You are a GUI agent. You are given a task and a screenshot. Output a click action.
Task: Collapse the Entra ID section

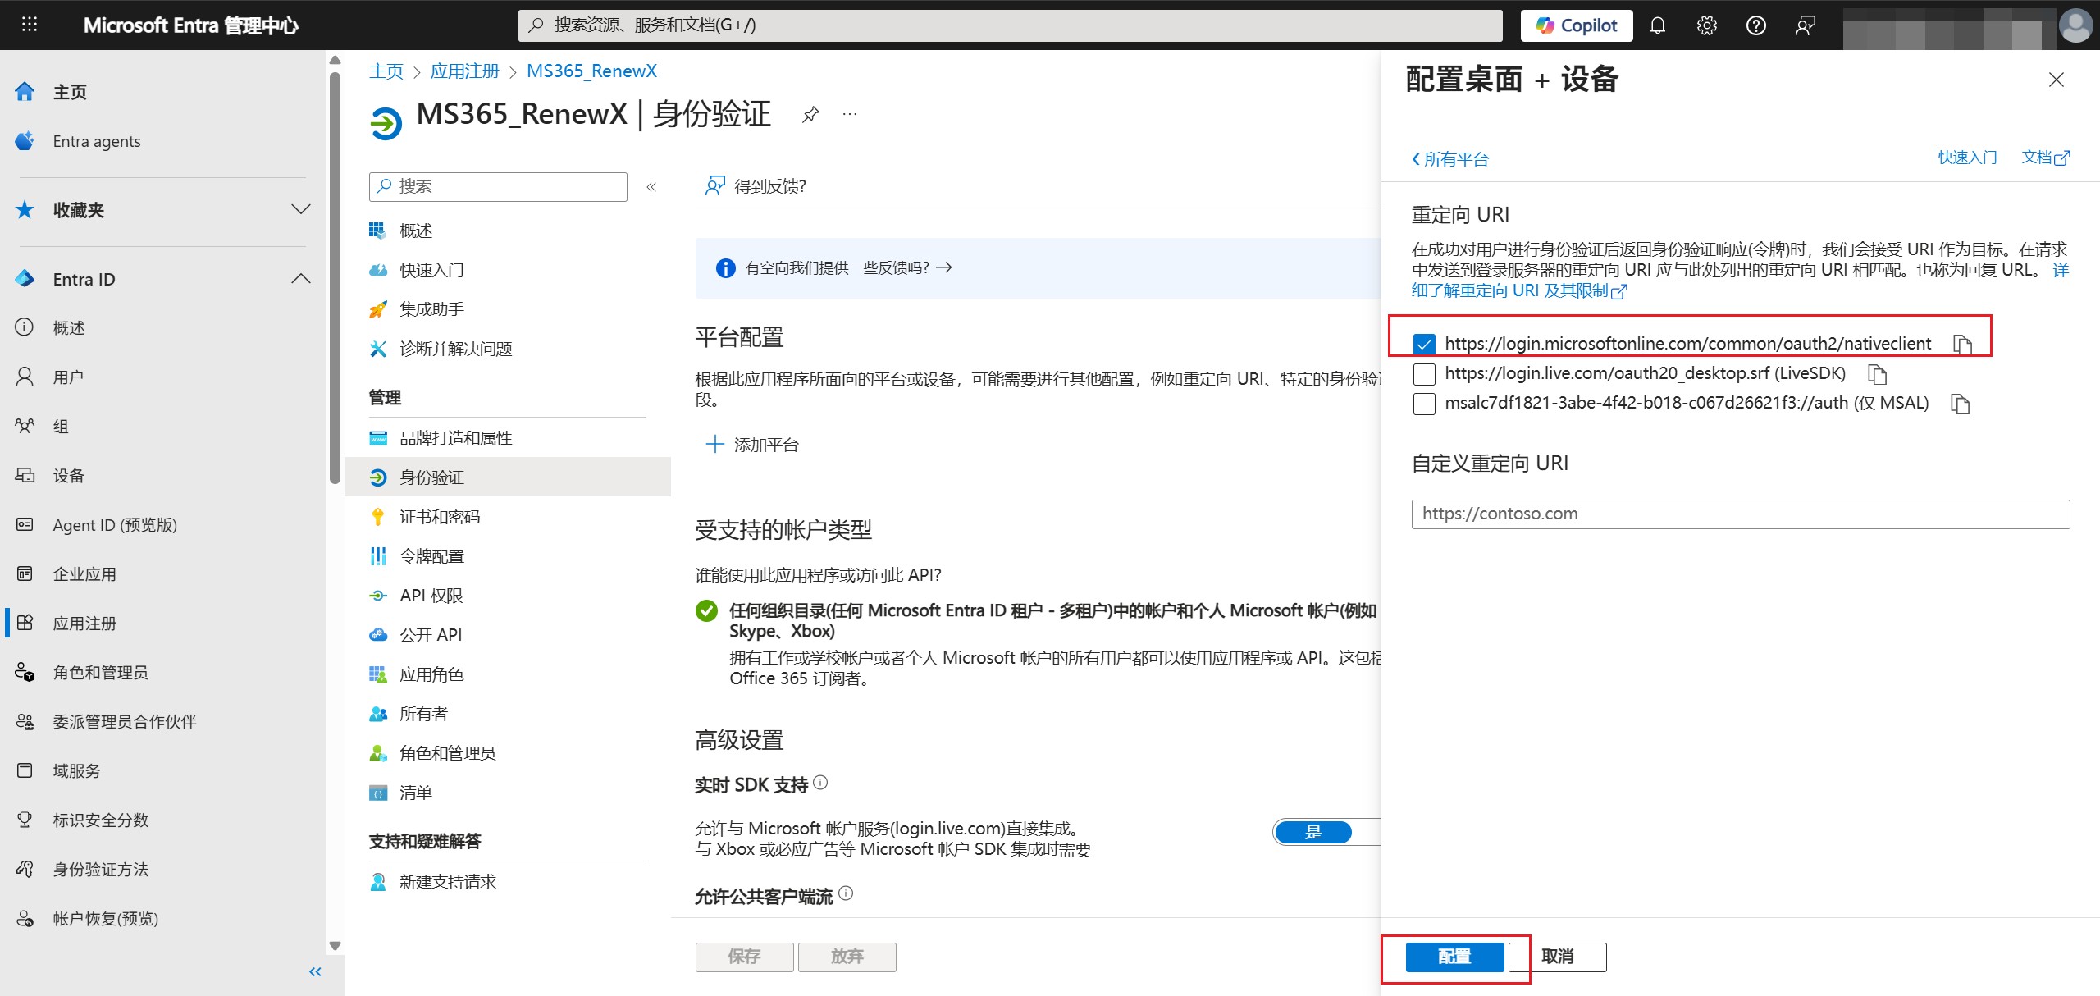point(301,279)
